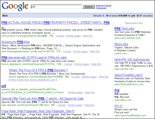The image size is (155, 119).
Task: Click the www.proviser.com green URL text
Action: (x=24, y=36)
